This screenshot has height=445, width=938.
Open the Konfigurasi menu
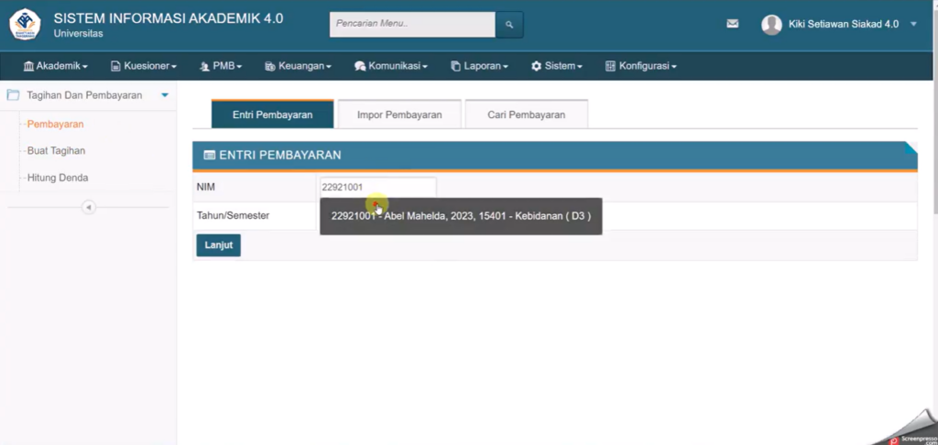640,66
